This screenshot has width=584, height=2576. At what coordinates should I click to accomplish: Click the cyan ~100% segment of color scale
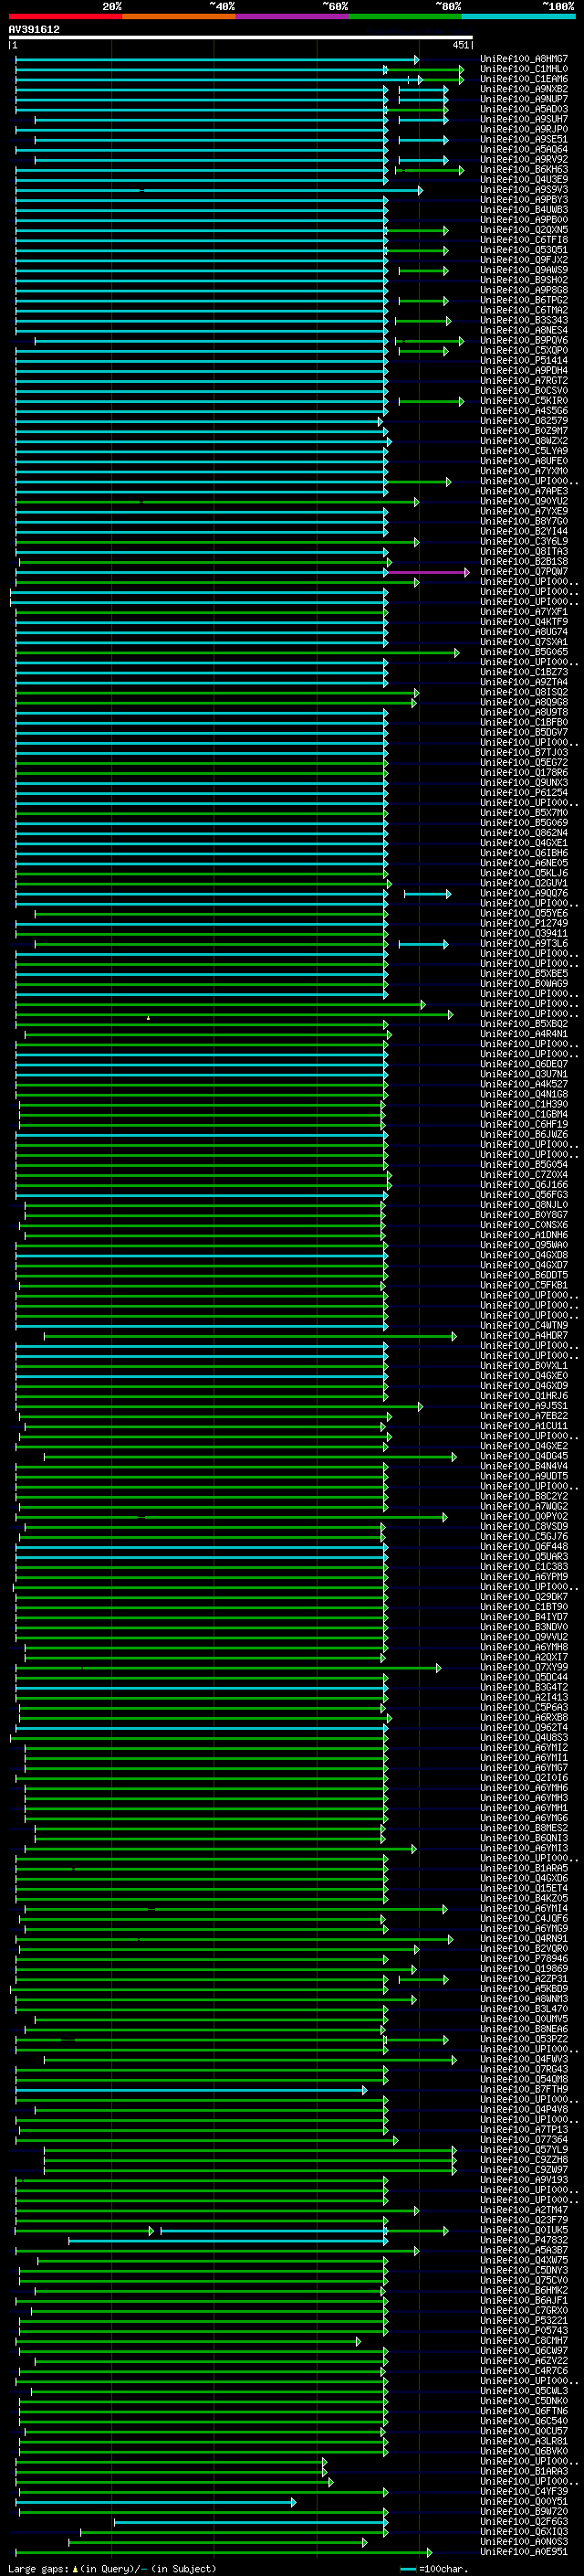tap(519, 16)
